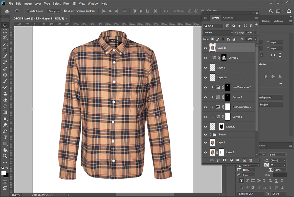Image resolution: width=294 pixels, height=197 pixels.
Task: Lock transparent pixels icon
Action: point(212,39)
